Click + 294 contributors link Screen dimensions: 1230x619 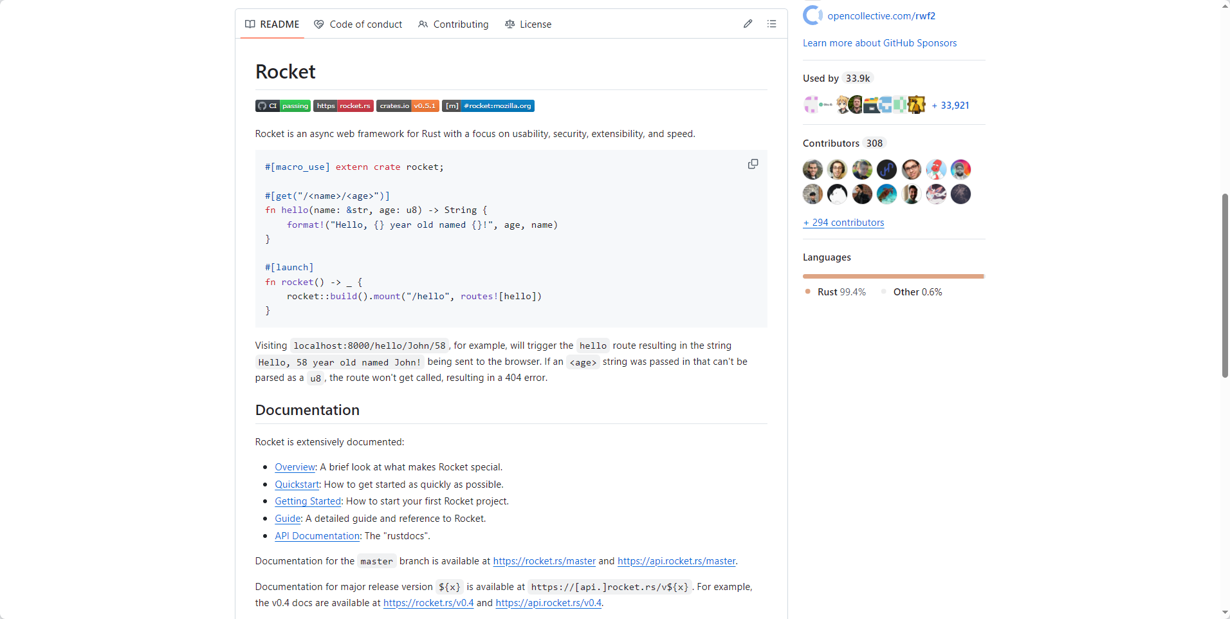843,222
